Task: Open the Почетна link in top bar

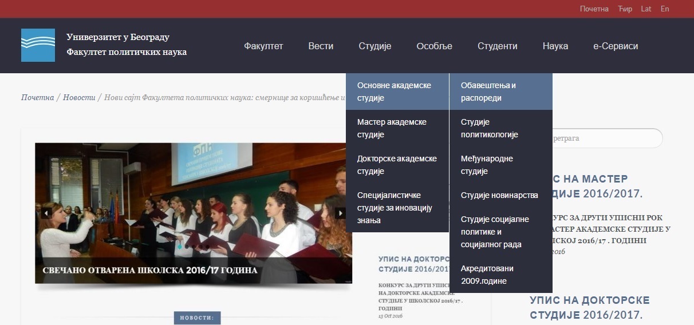Action: pyautogui.click(x=594, y=9)
